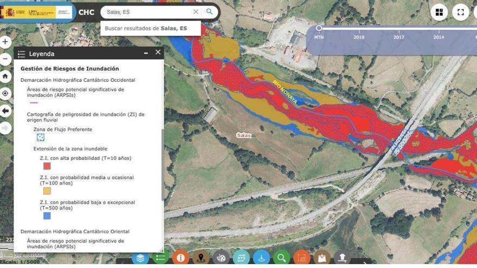
Task: Click 'Demarcación Hidrográfica Cantábrico Oriental' text
Action: (x=75, y=232)
